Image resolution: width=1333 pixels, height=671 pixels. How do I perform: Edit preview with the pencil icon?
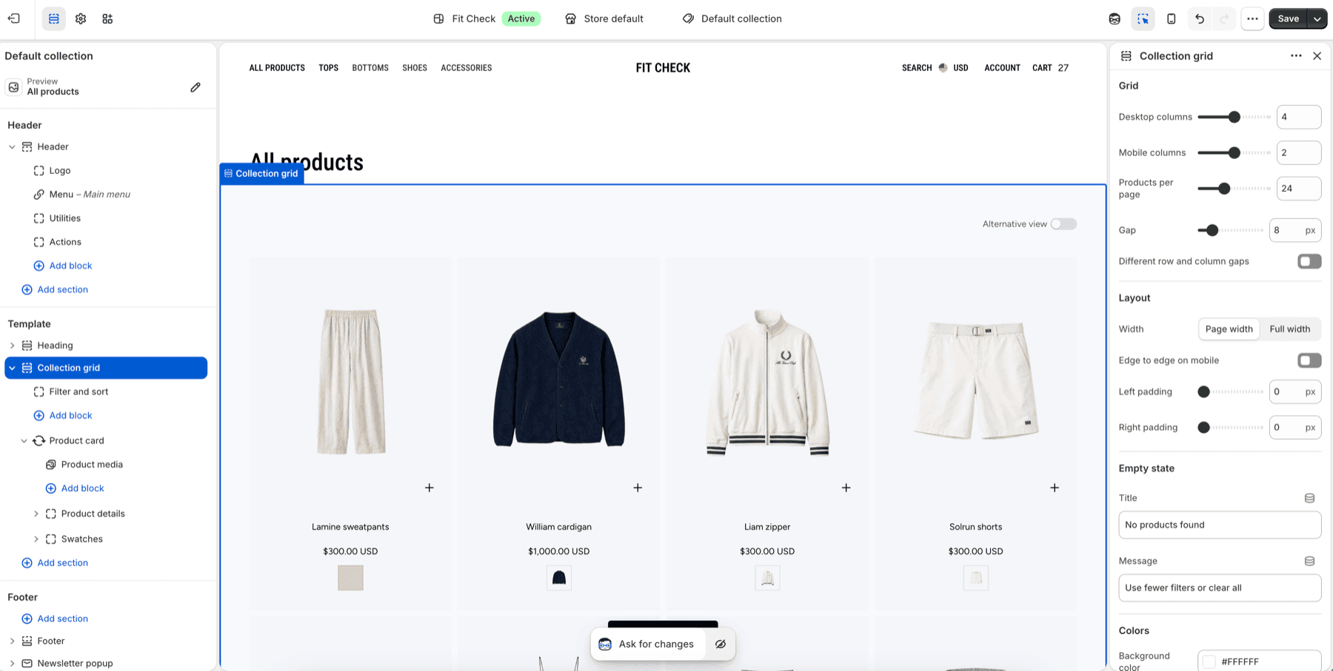pyautogui.click(x=196, y=87)
